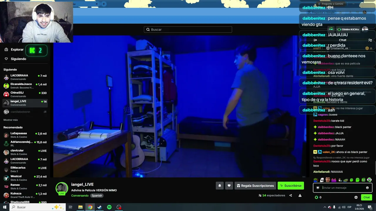Expand the following list with Mostrar más
Screen dimensions: 376x211
[11, 120]
